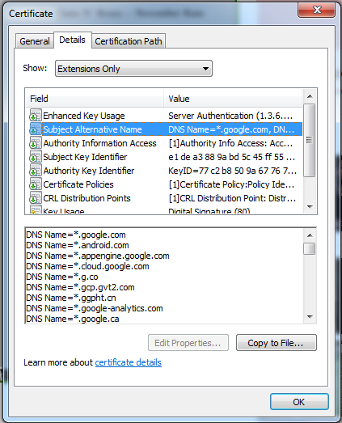Screen dimensions: 342x423
Task: Click the details pane scrollbar thumb
Action: click(310, 248)
